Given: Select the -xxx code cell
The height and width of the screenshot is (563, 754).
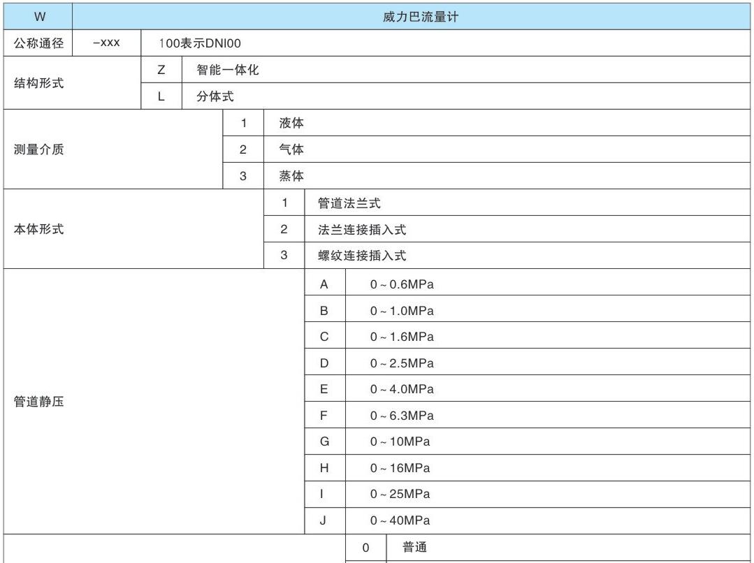Looking at the screenshot, I should tap(106, 43).
